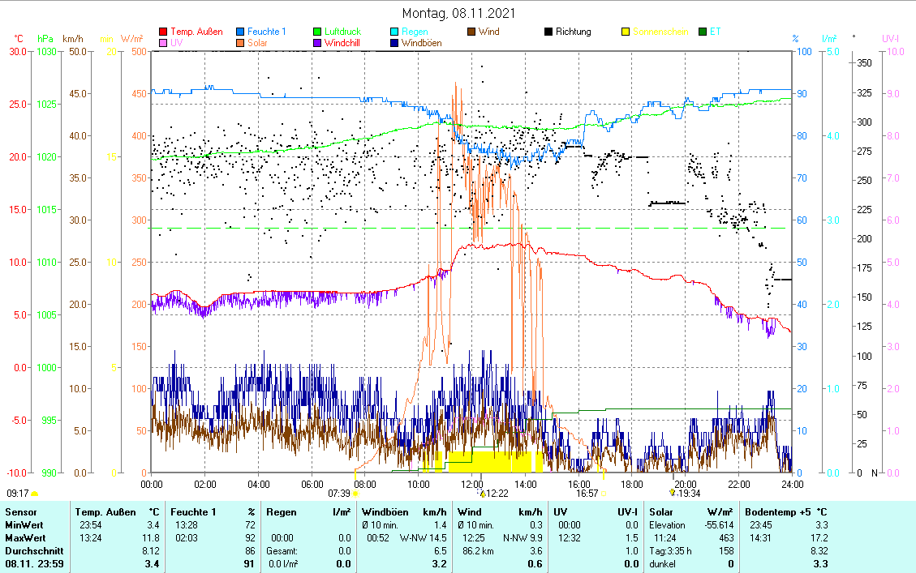916x573 pixels.
Task: Click the pink UV legend square
Action: 163,44
